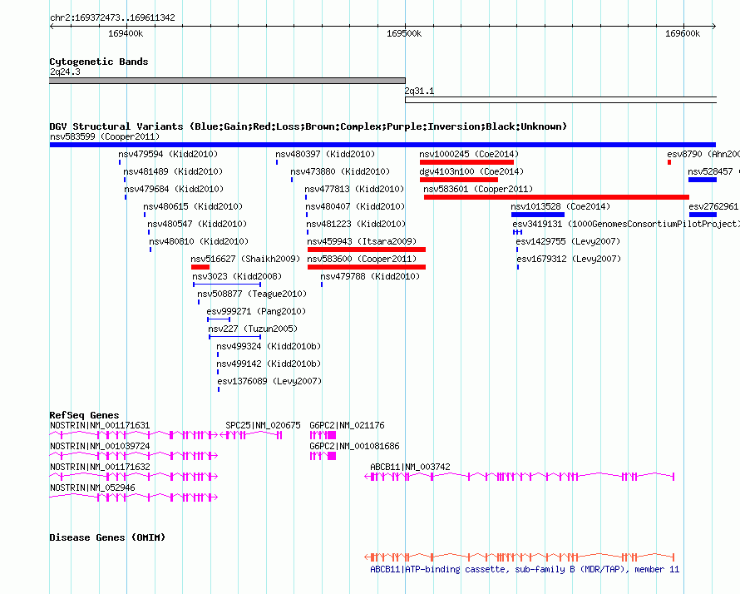The image size is (740, 594).
Task: Select nsv1013528 (Coe2014) label
Action: 560,206
